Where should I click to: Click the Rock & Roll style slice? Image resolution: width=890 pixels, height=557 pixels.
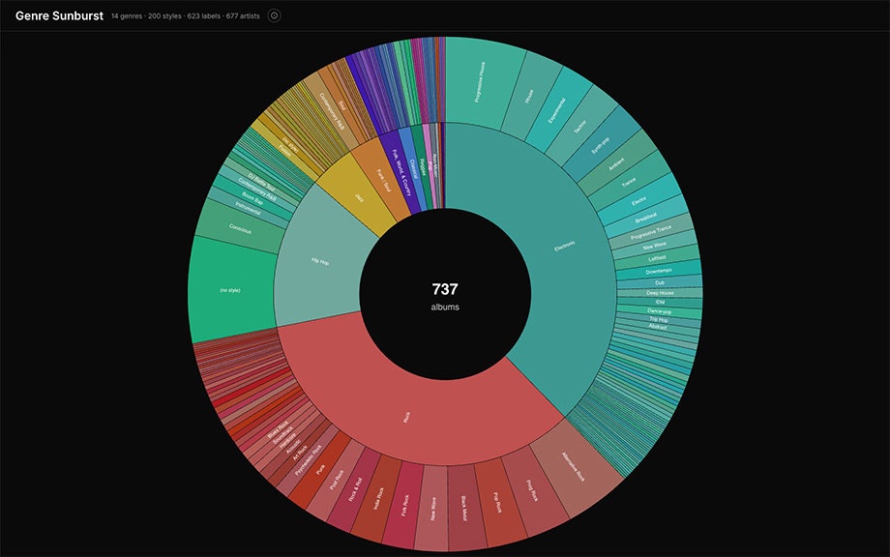(354, 490)
